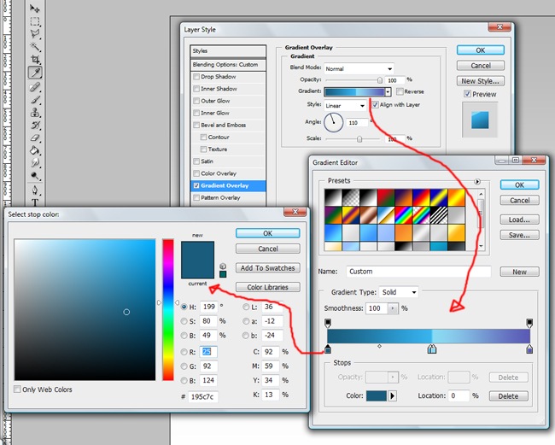This screenshot has width=555, height=445.
Task: Open the gradient Style dropdown showing Linear
Action: point(346,105)
